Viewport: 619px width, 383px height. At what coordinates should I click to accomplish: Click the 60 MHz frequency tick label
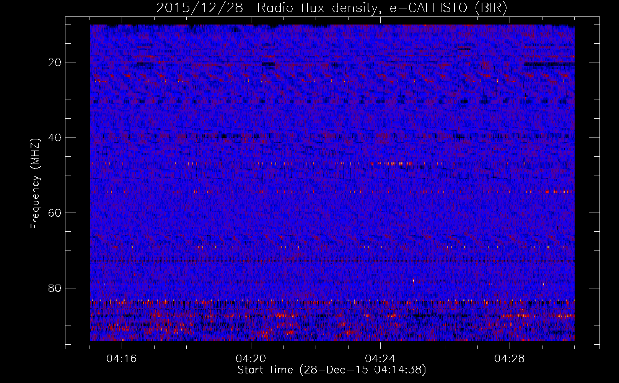click(55, 213)
